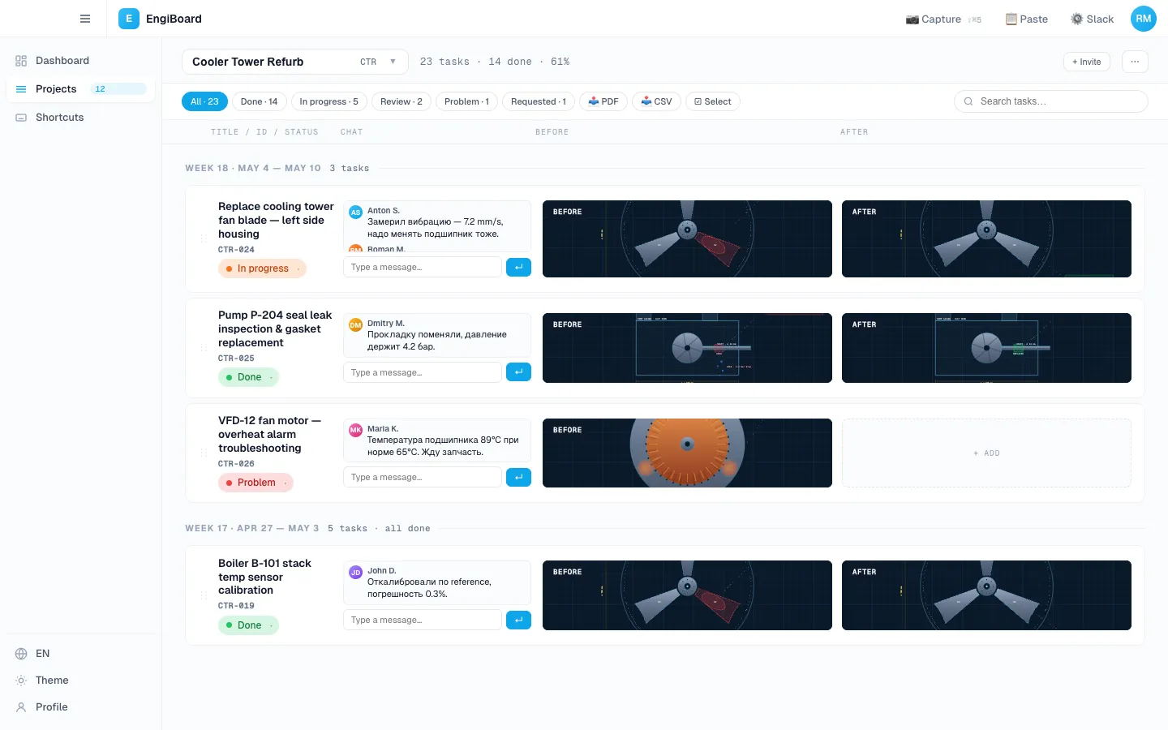The width and height of the screenshot is (1168, 730).
Task: Open the Boiler B-101 task title
Action: [264, 577]
